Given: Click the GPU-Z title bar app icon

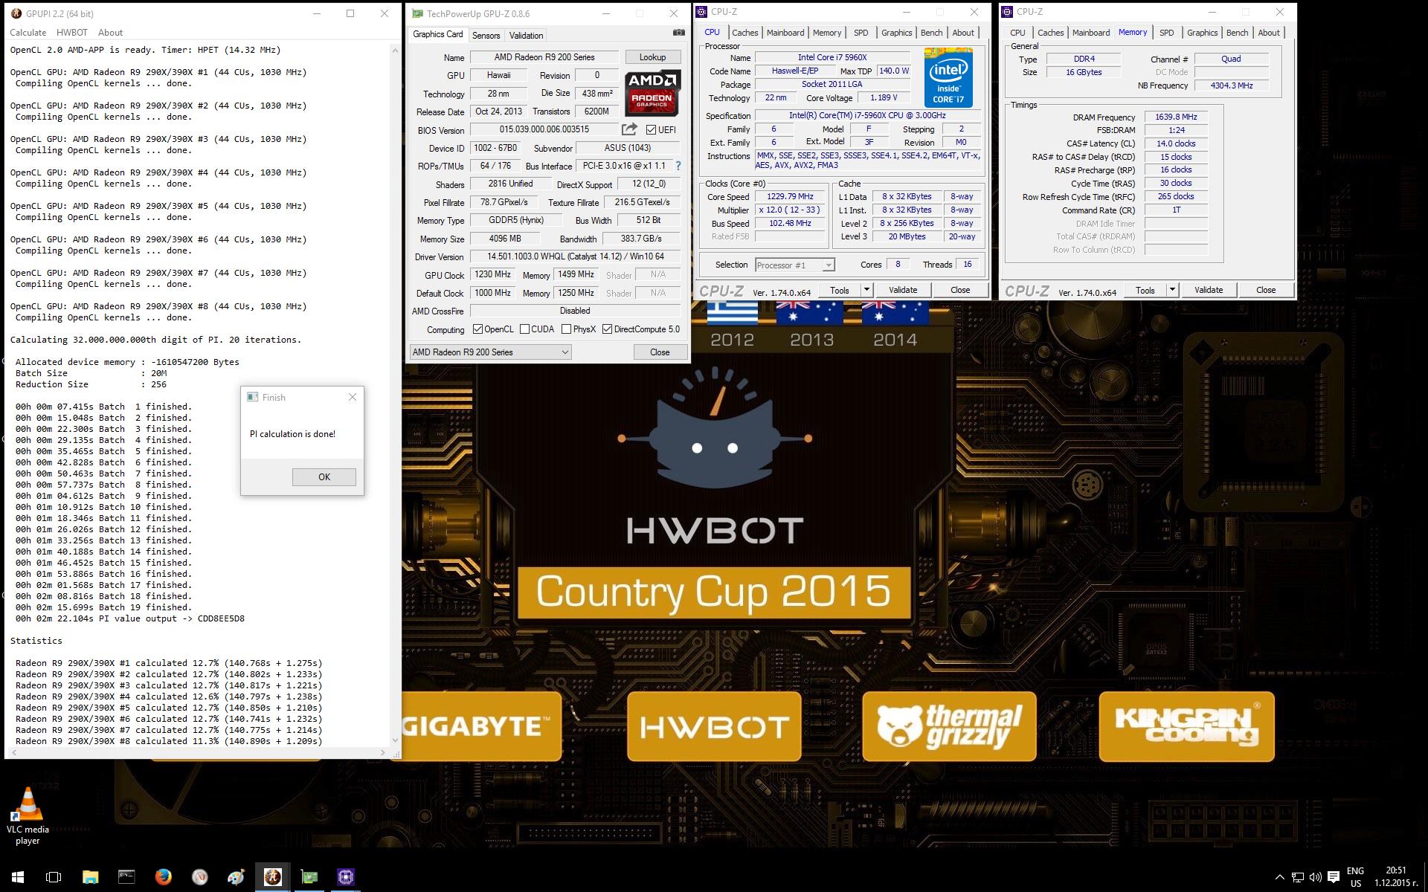Looking at the screenshot, I should click(417, 13).
